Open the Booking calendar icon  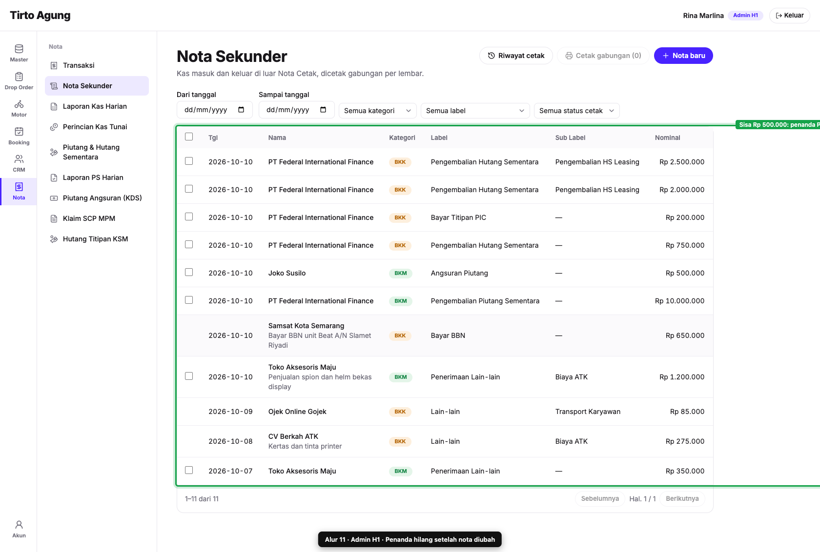point(19,132)
